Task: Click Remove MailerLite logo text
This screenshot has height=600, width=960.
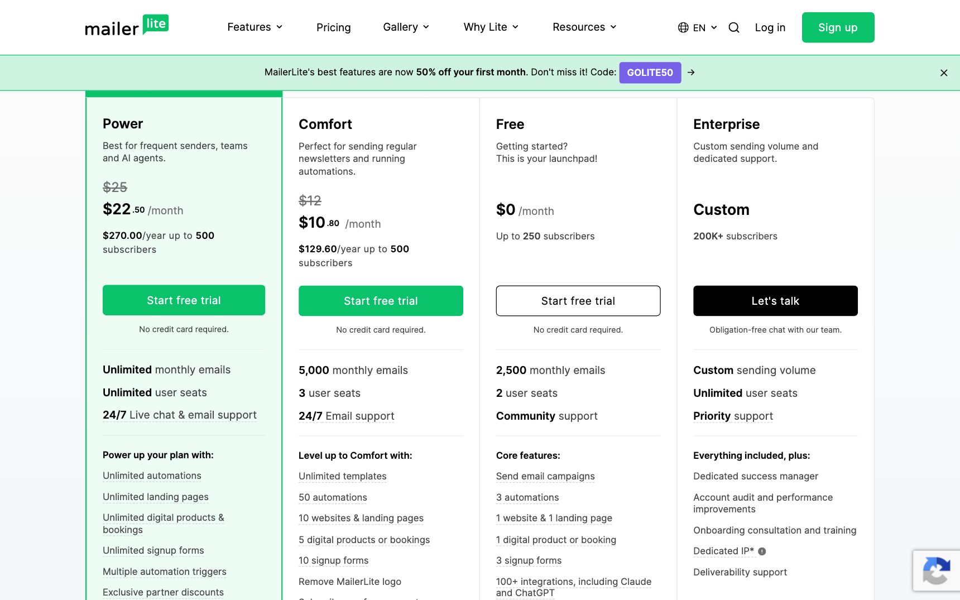Action: (x=350, y=582)
